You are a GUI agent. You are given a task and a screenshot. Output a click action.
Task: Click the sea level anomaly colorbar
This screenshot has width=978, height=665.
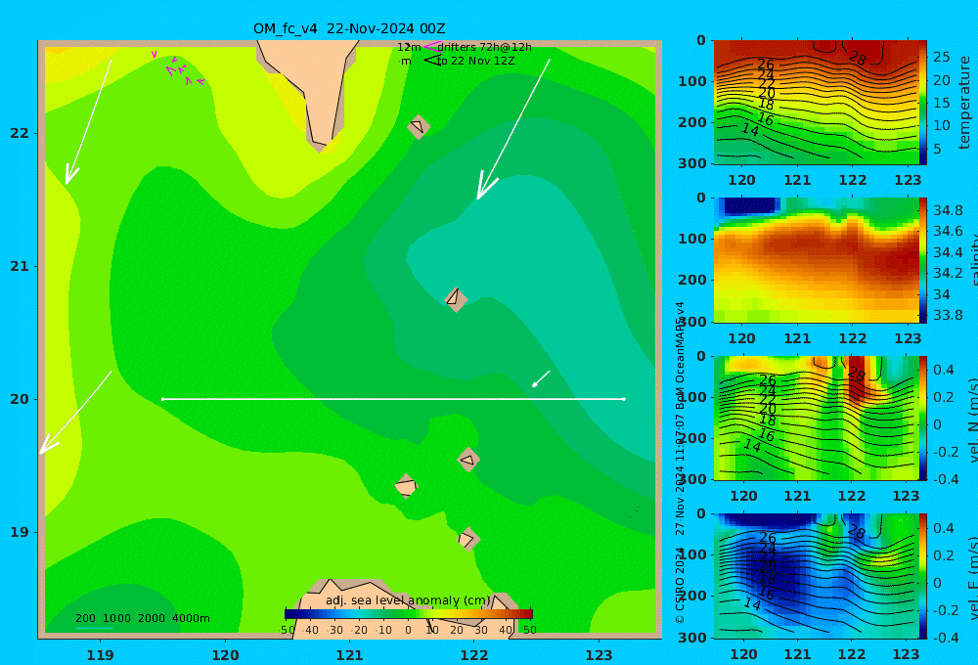click(x=409, y=614)
